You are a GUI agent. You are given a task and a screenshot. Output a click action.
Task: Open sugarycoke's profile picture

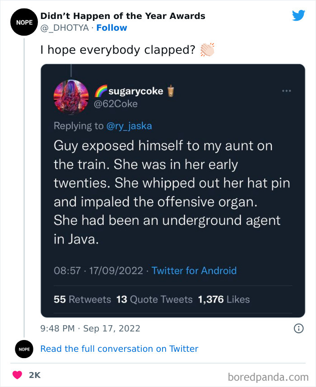(x=71, y=97)
